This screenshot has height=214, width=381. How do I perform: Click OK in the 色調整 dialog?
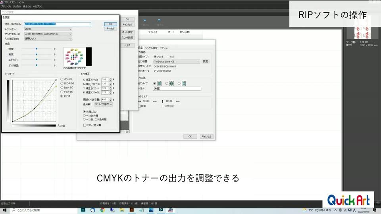click(110, 24)
